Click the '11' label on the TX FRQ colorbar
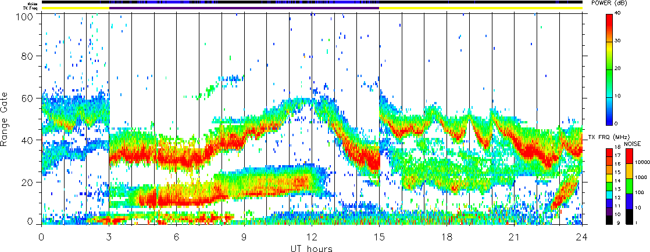 coord(617,206)
